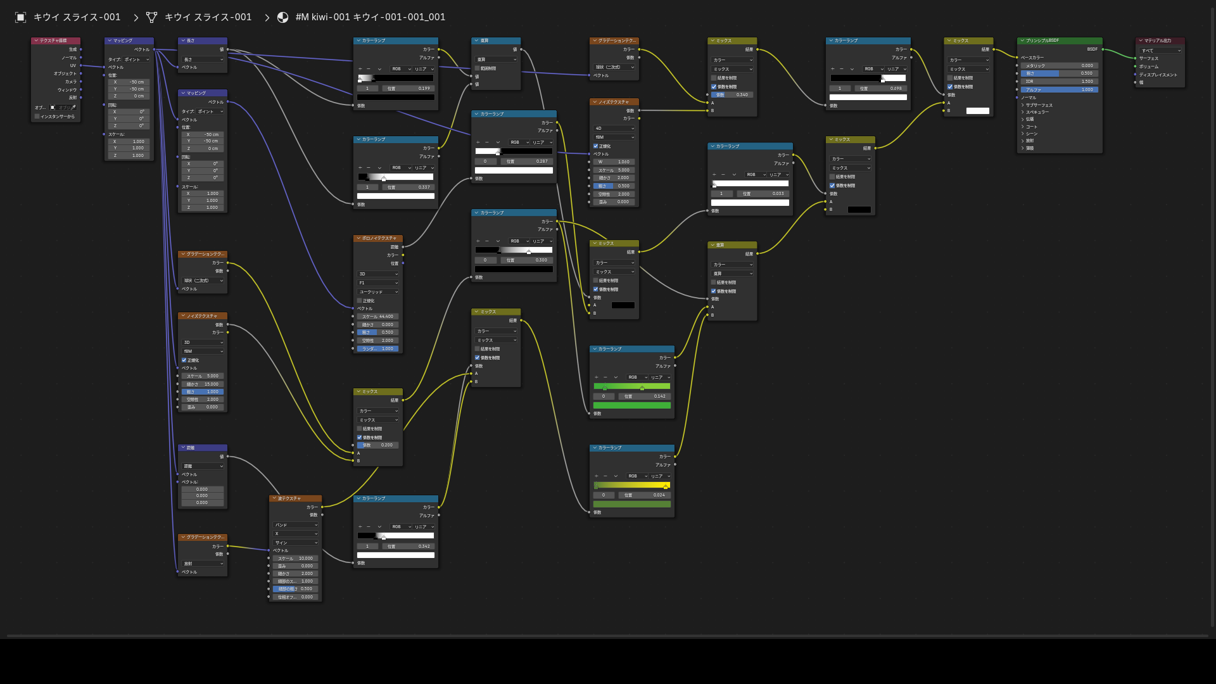Screen dimensions: 1216x684
Task: Click the green color bar on ramp 0.142
Action: [x=632, y=405]
